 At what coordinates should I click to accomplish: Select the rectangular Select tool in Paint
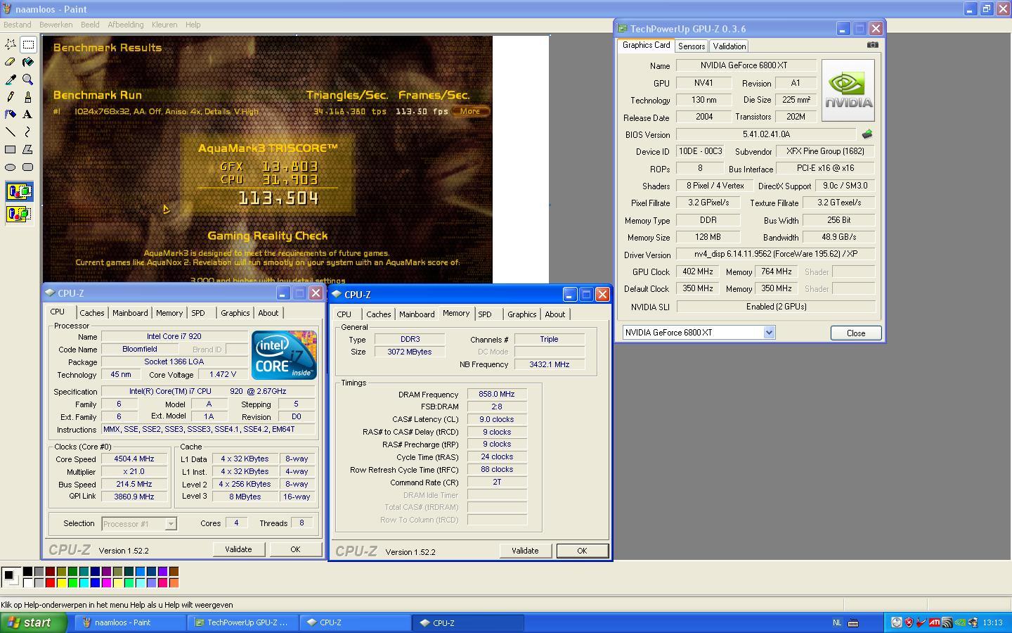click(x=28, y=44)
